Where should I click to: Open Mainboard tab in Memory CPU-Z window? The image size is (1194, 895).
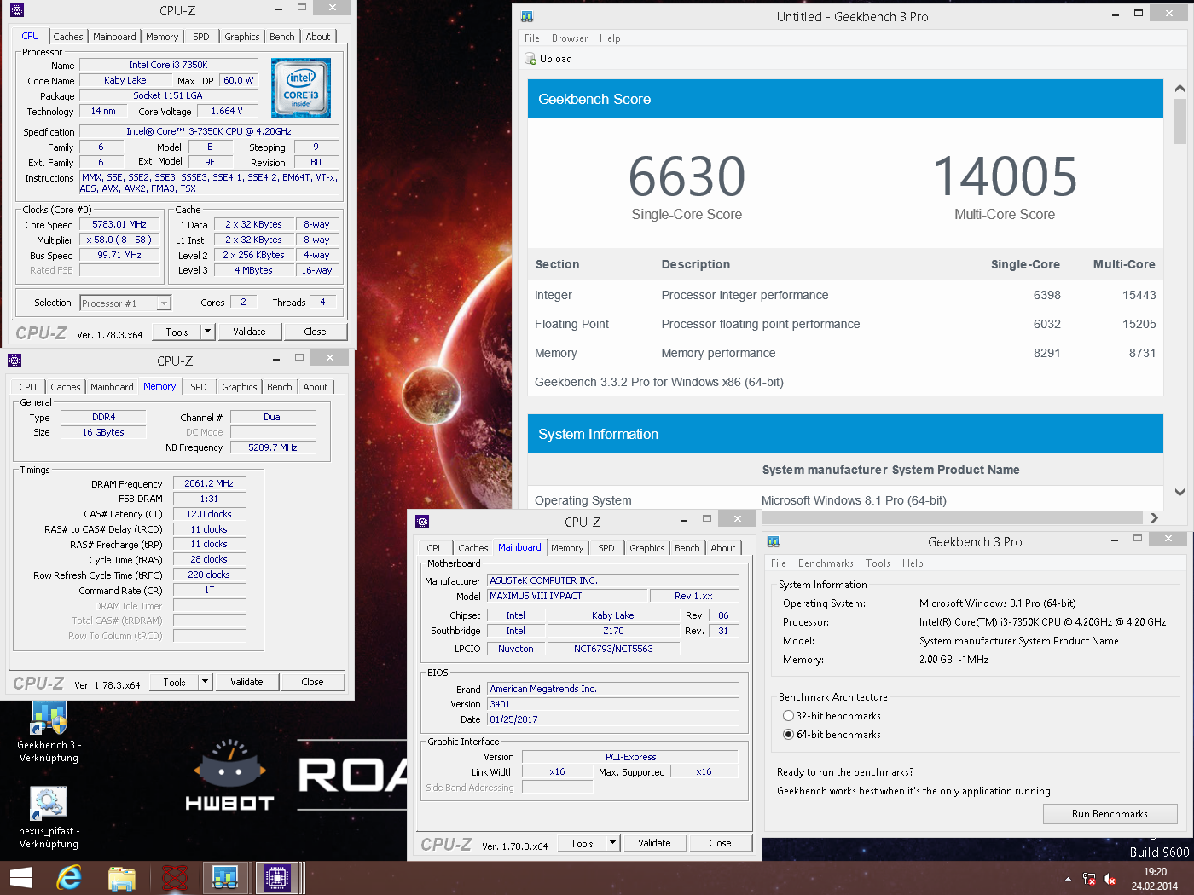112,387
